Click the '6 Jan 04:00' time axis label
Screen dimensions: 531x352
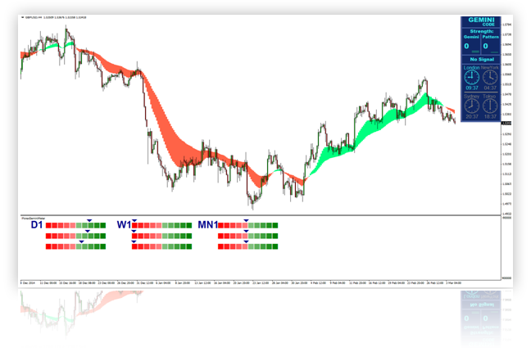[163, 283]
